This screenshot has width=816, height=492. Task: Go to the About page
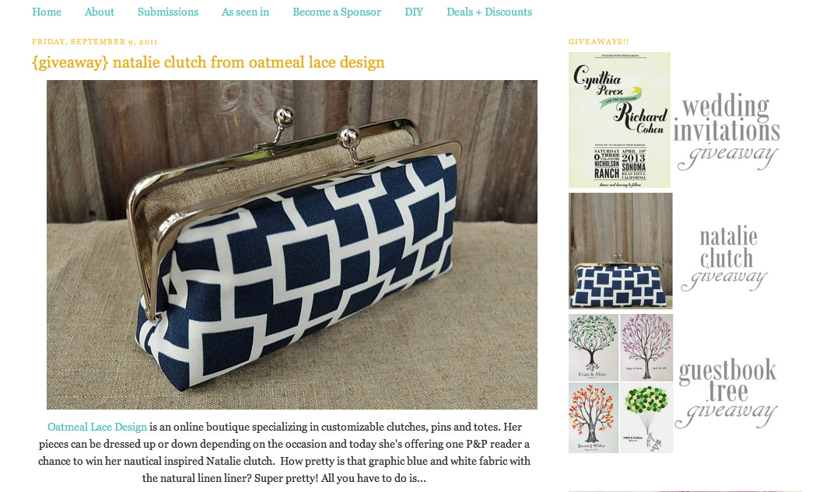point(100,12)
